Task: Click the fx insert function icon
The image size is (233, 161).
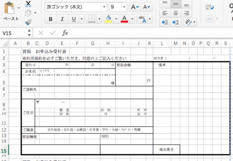Action: tap(65, 33)
